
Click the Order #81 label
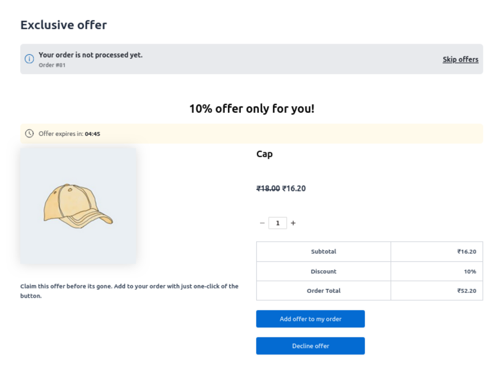(52, 65)
